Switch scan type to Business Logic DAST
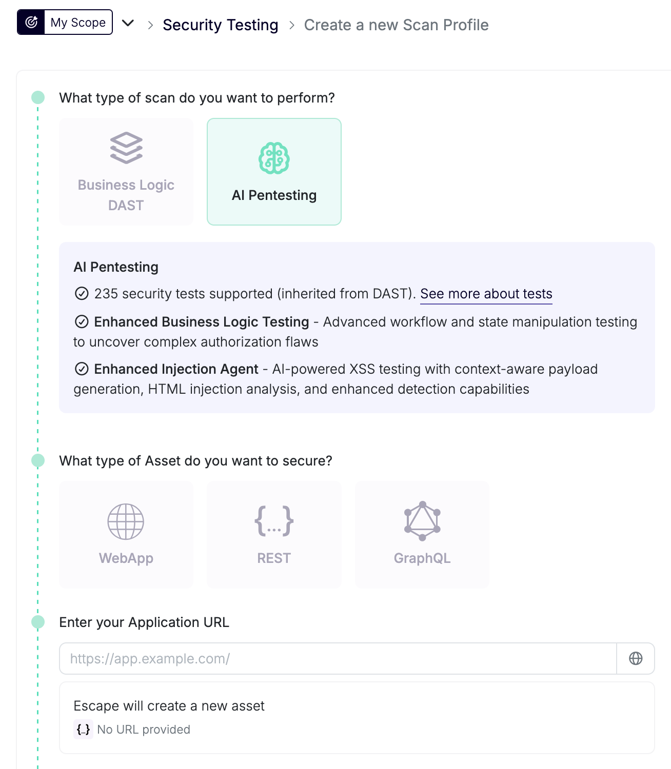This screenshot has height=769, width=671. (x=126, y=171)
